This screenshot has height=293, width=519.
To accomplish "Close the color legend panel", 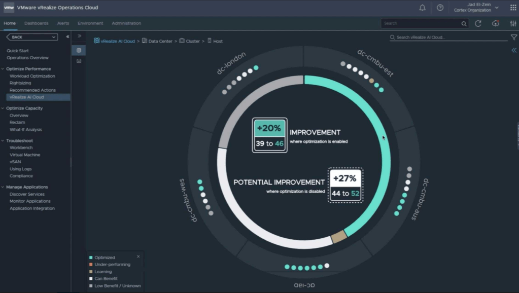I will [x=138, y=257].
